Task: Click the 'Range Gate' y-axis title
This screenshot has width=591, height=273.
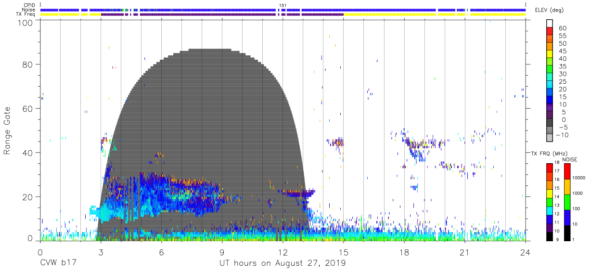Action: click(x=7, y=130)
